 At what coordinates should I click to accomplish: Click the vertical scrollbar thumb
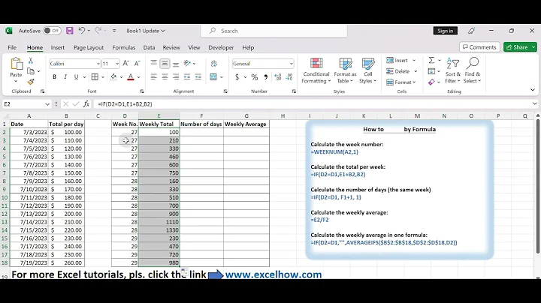pyautogui.click(x=537, y=186)
